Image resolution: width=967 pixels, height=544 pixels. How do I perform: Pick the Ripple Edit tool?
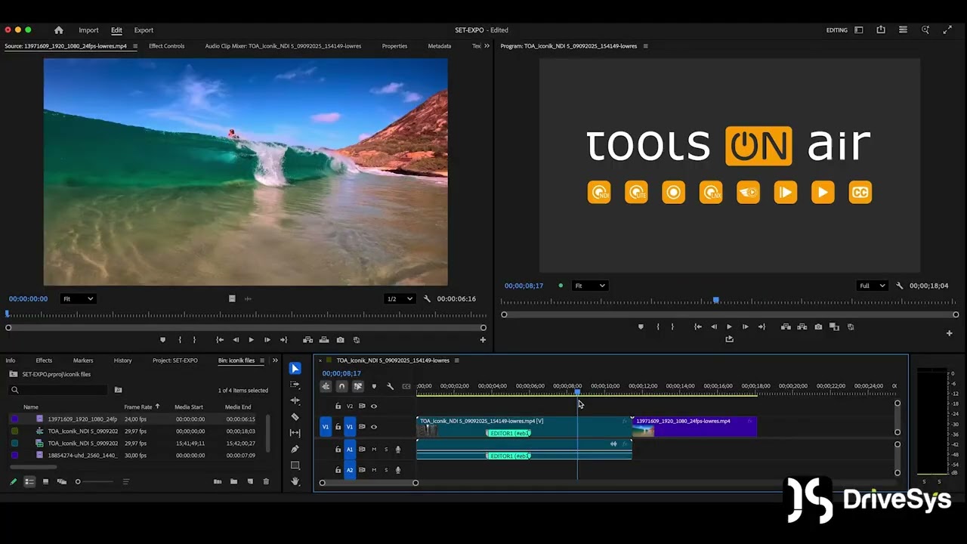point(295,400)
